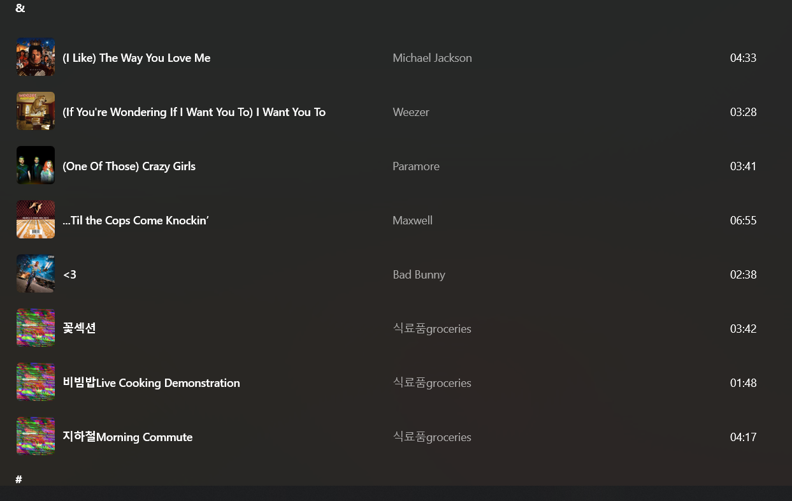Click duration 03:28 of Weezer song
Viewport: 792px width, 501px height.
[x=743, y=112]
